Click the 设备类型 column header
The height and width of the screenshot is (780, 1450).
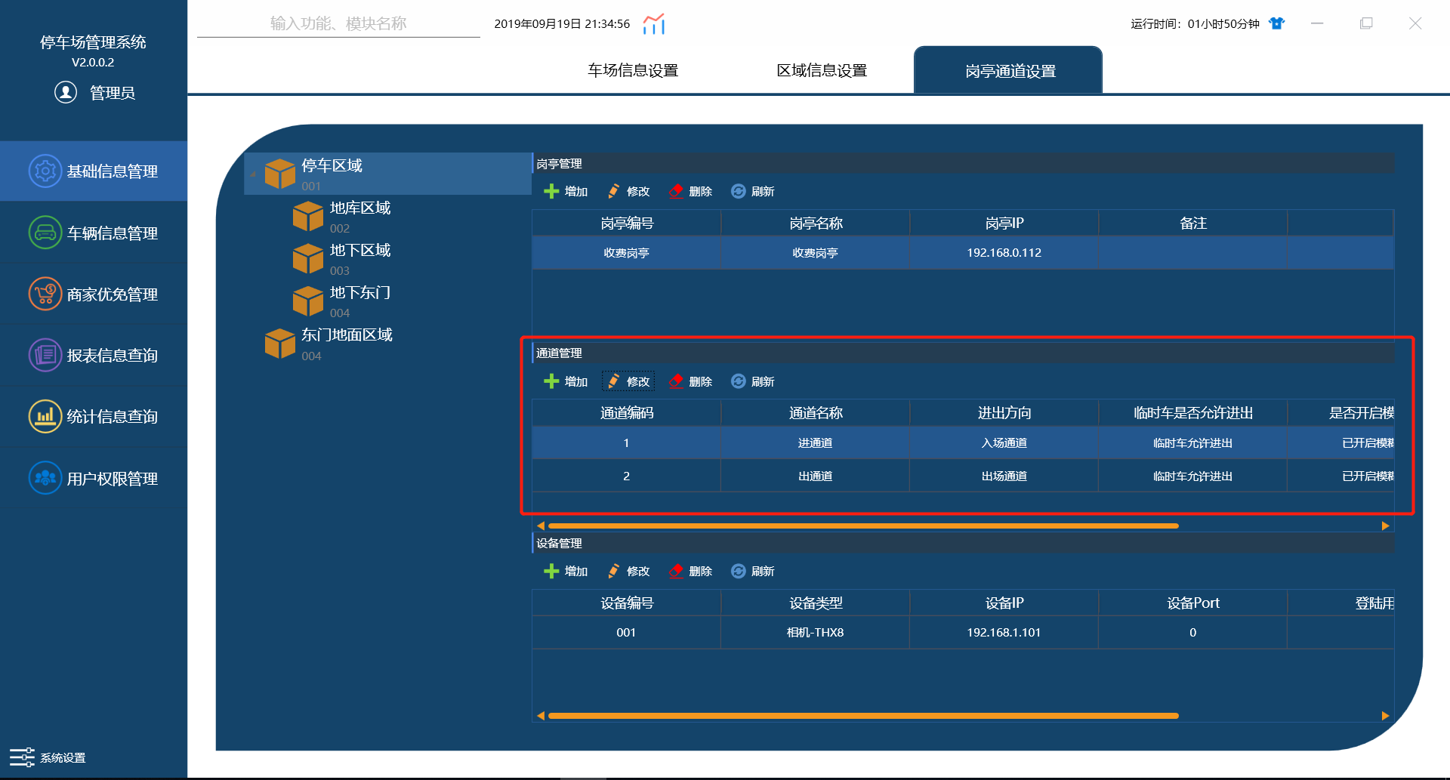(x=816, y=603)
